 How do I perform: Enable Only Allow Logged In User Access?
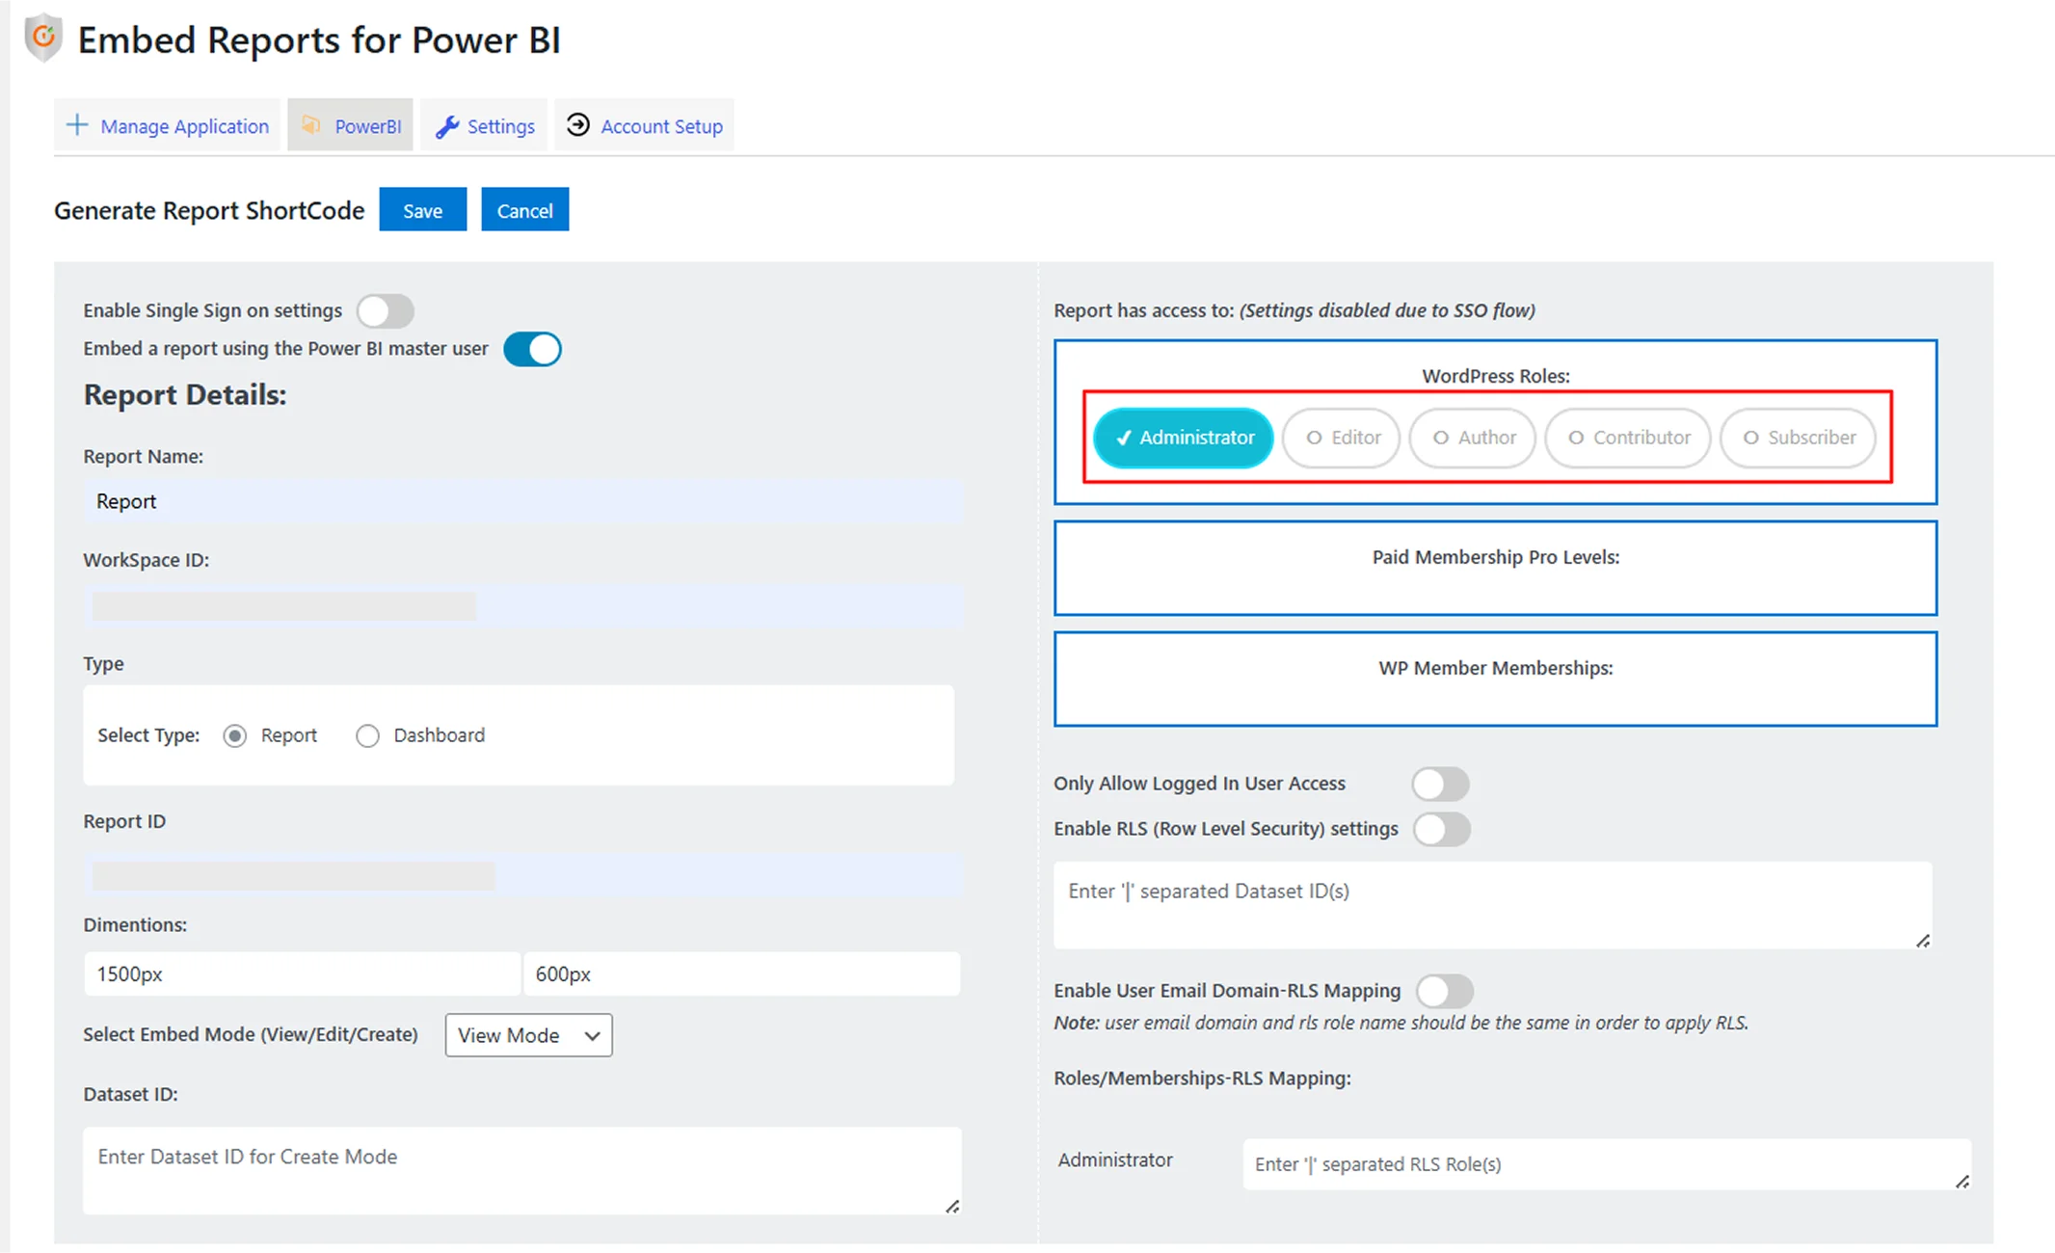point(1440,784)
